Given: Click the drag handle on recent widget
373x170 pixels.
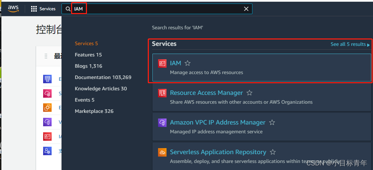Looking at the screenshot, I should [46, 56].
